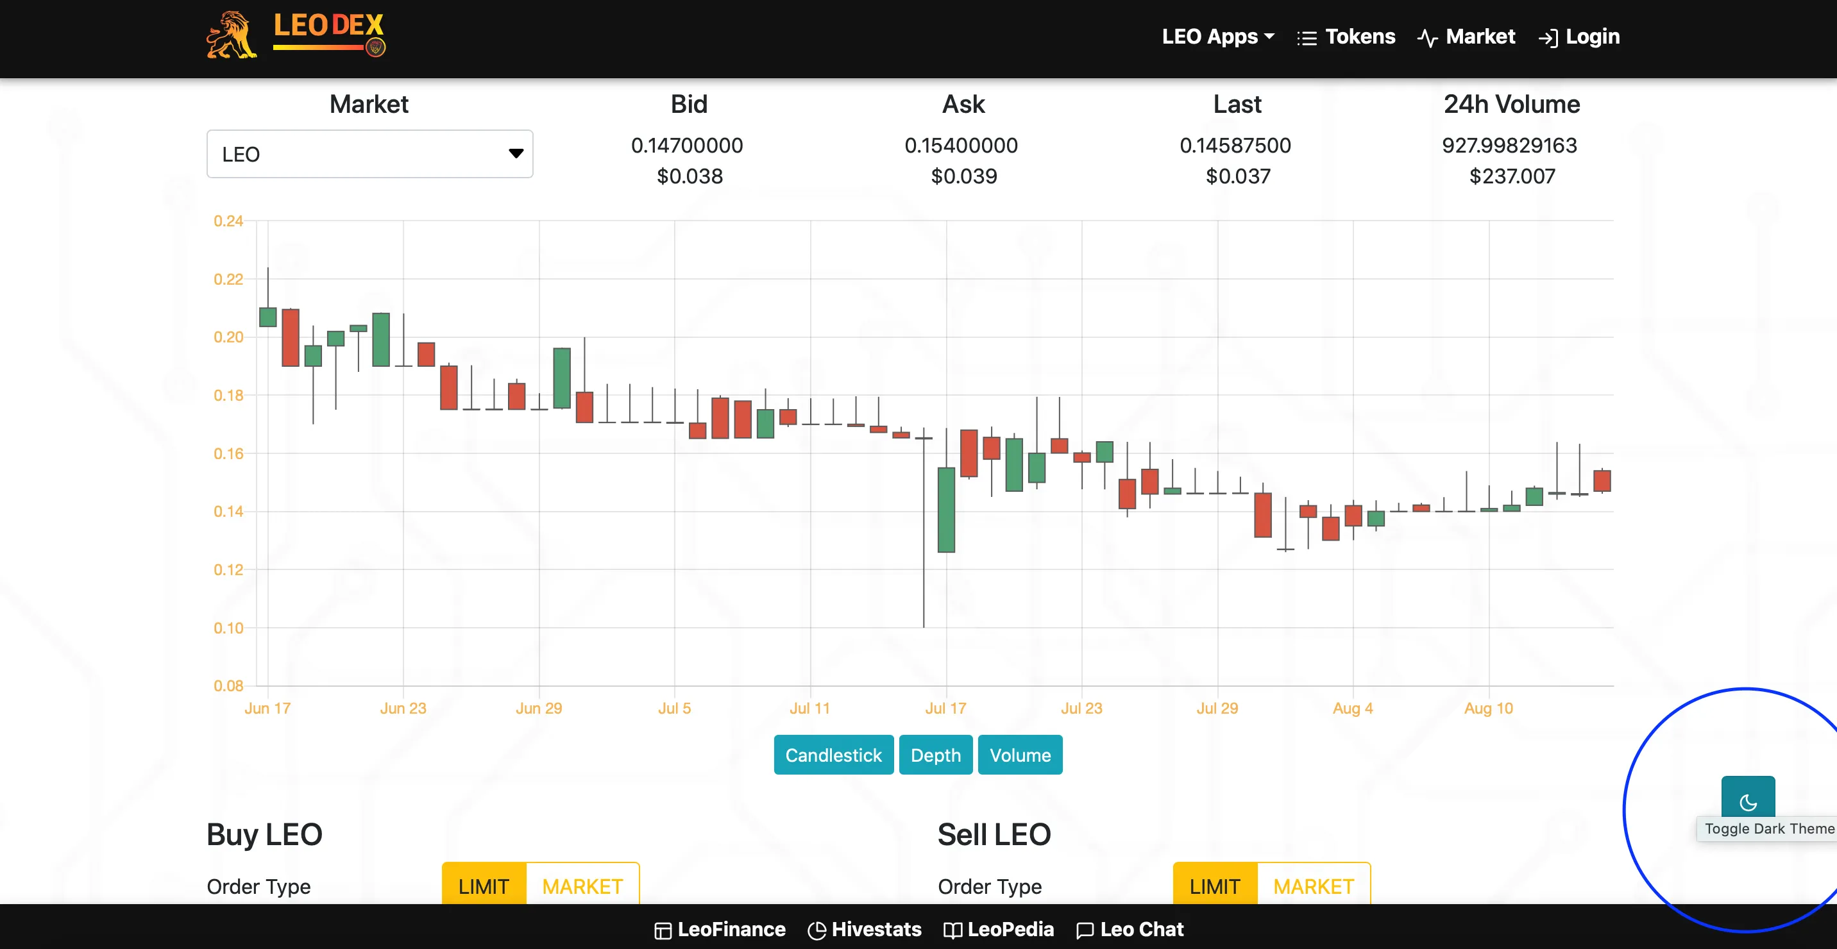The height and width of the screenshot is (949, 1837).
Task: Click the Jun 17 date axis label
Action: pyautogui.click(x=267, y=708)
